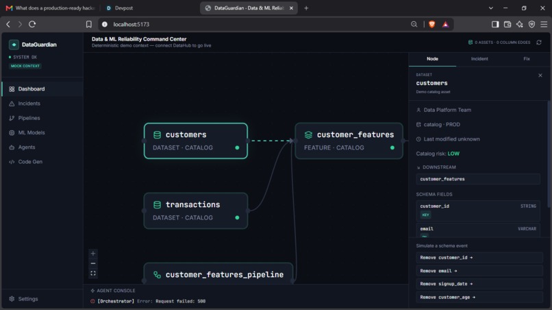Click the Data Platform Team owner
The height and width of the screenshot is (310, 552).
pyautogui.click(x=447, y=110)
